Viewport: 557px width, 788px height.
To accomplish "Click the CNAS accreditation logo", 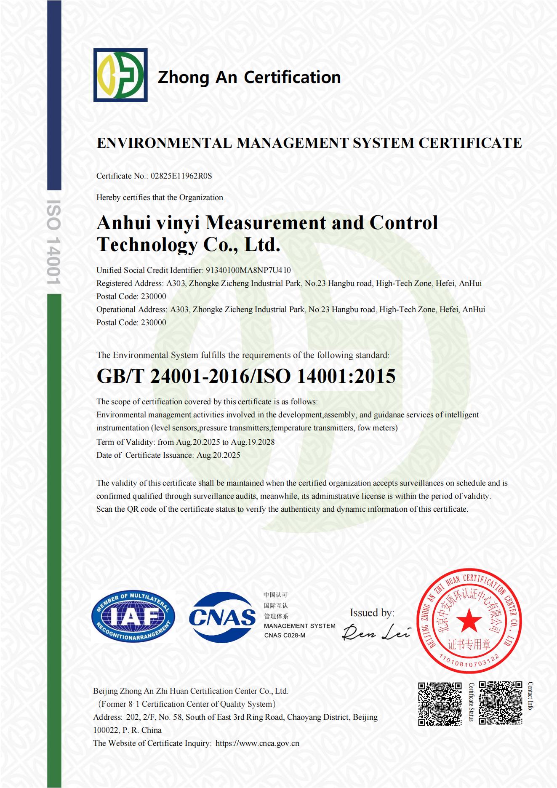I will pyautogui.click(x=222, y=617).
